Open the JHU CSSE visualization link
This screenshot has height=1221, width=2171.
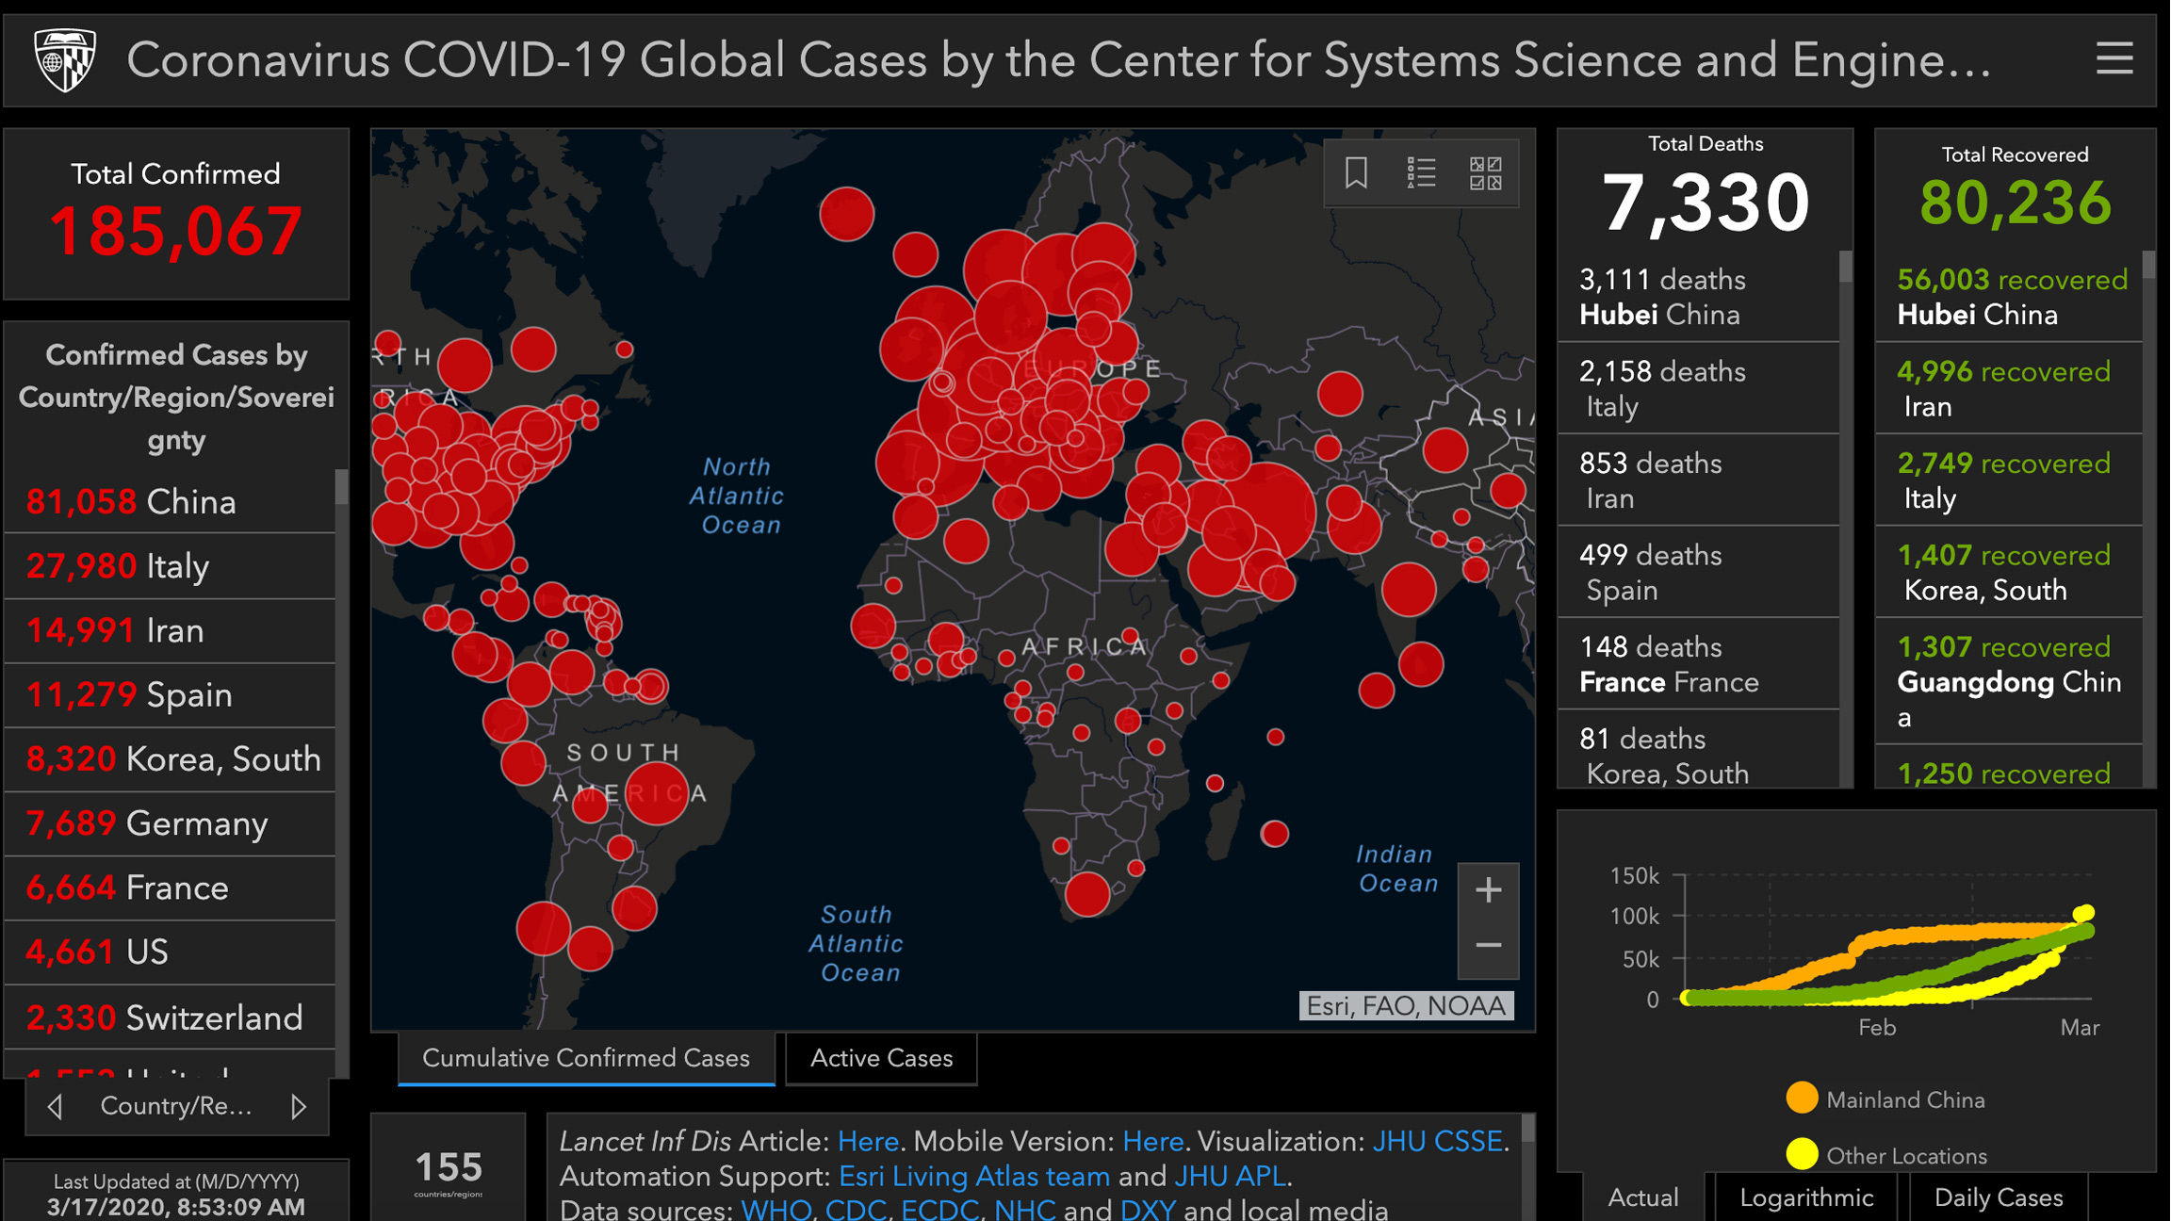tap(1437, 1141)
